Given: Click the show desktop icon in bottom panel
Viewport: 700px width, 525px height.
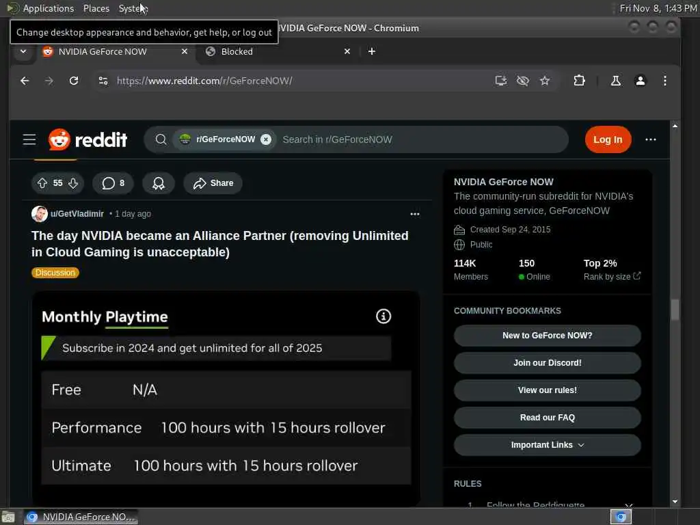Looking at the screenshot, I should coord(8,517).
